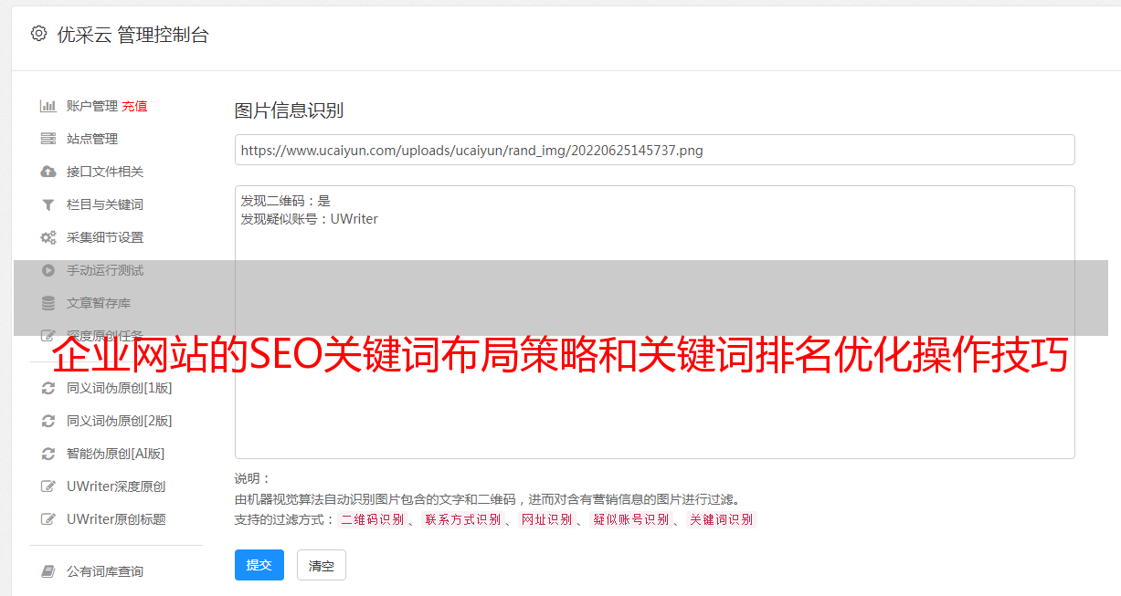
Task: Click the 疑似账号识别 filter tag
Action: 631,519
